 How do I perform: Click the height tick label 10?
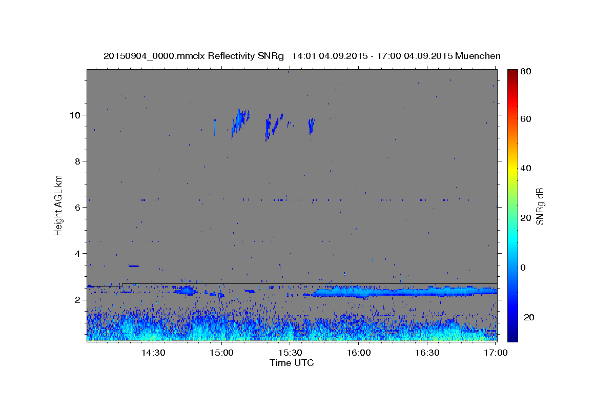tap(76, 115)
